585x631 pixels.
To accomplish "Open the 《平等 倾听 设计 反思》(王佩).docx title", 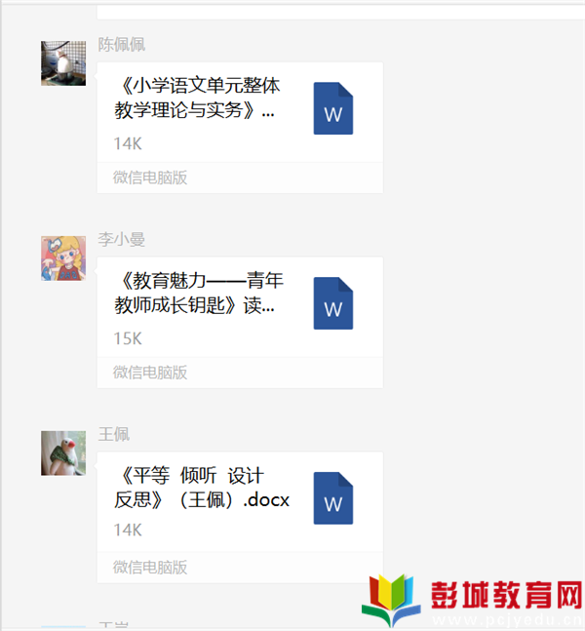I will (x=202, y=488).
